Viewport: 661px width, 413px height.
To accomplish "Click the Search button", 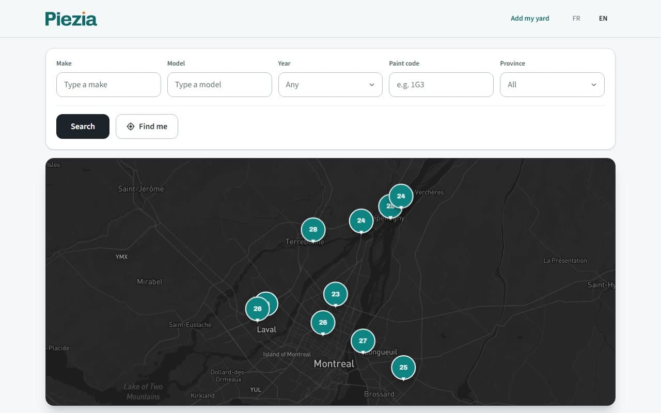I will pyautogui.click(x=83, y=126).
